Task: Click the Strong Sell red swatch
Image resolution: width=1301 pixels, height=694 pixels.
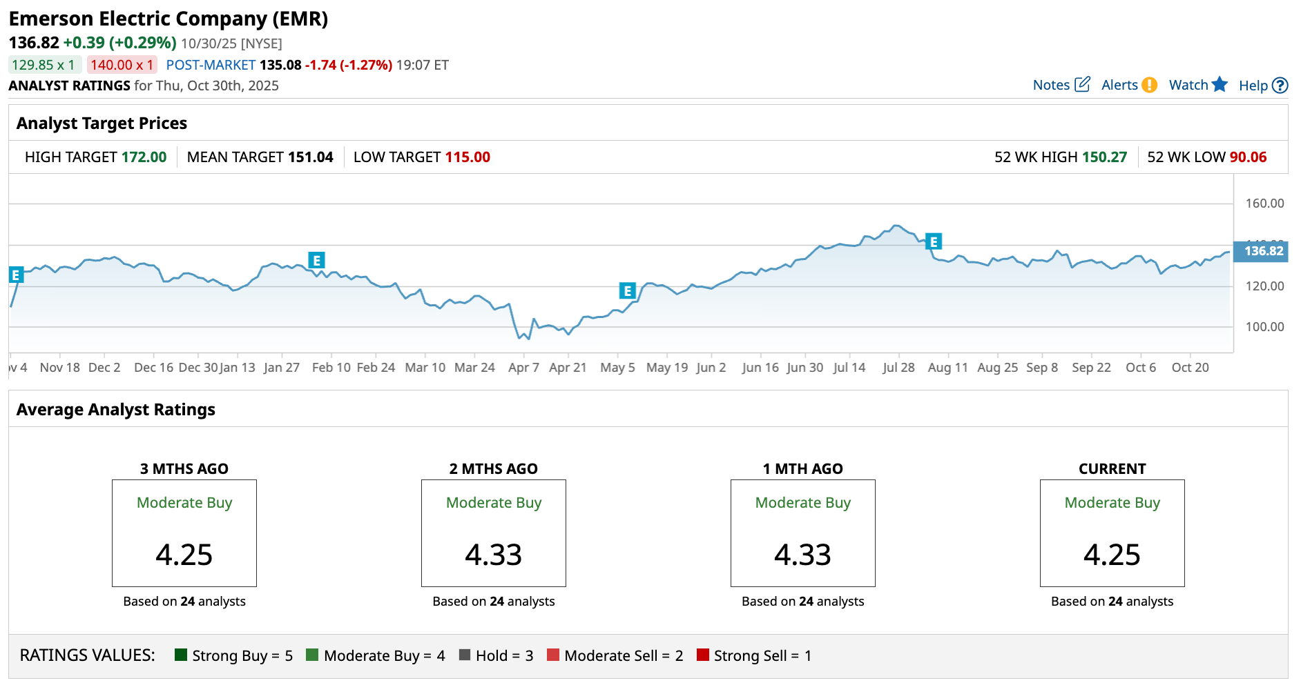Action: (703, 655)
